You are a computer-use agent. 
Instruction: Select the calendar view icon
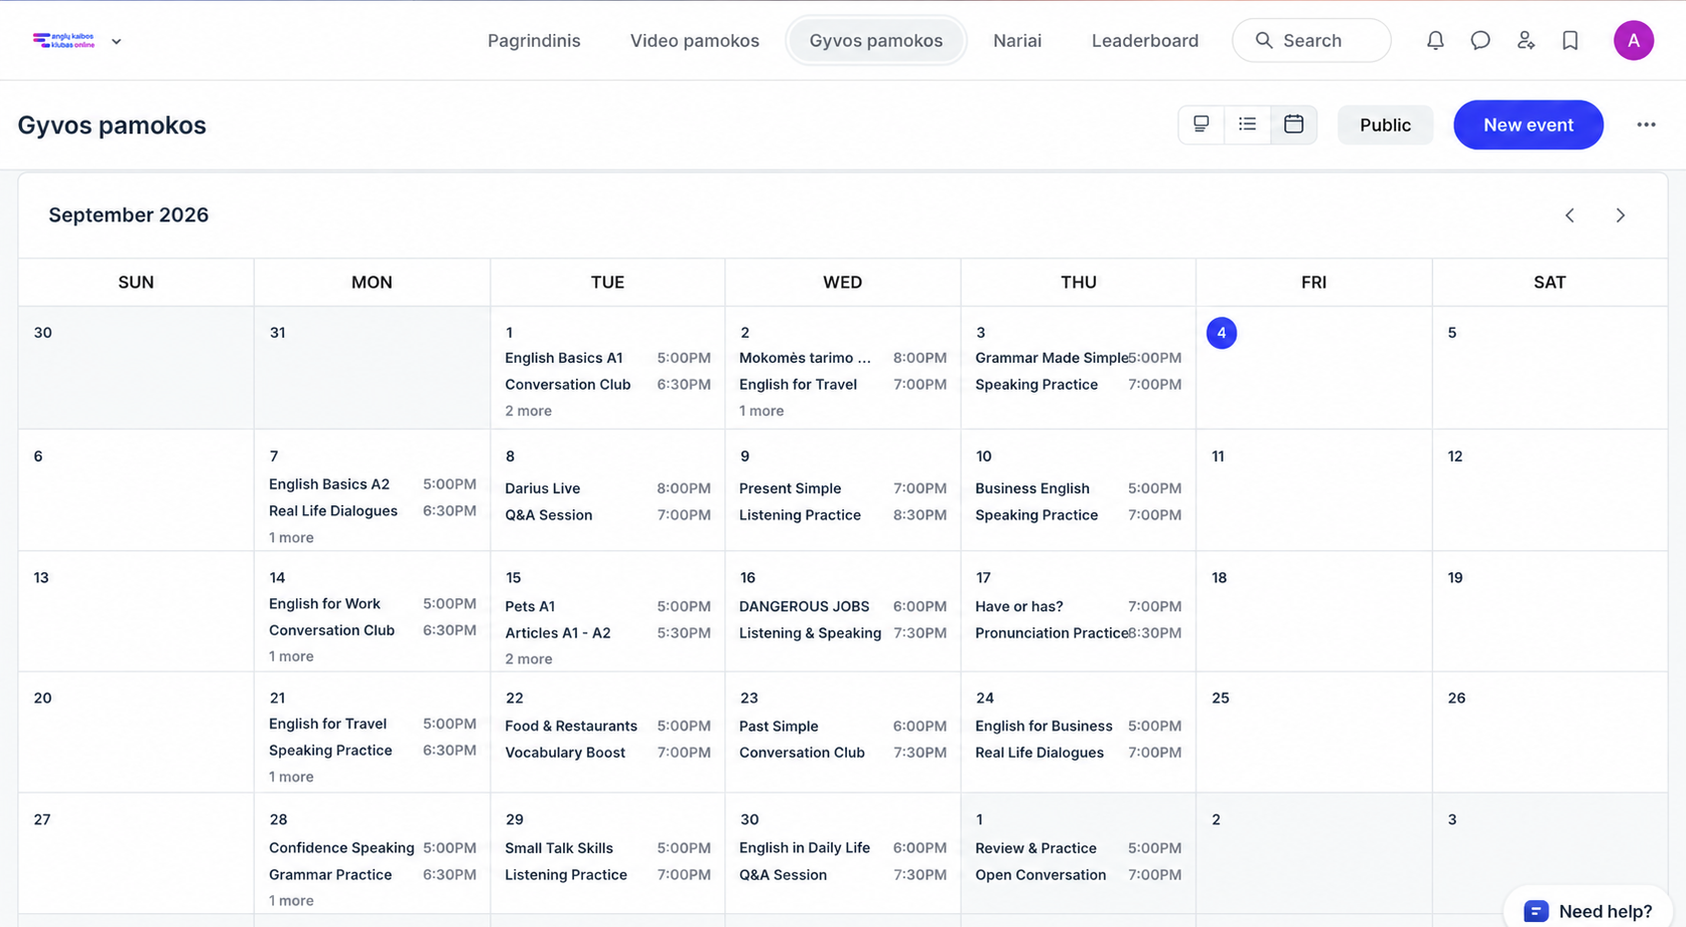(1293, 125)
